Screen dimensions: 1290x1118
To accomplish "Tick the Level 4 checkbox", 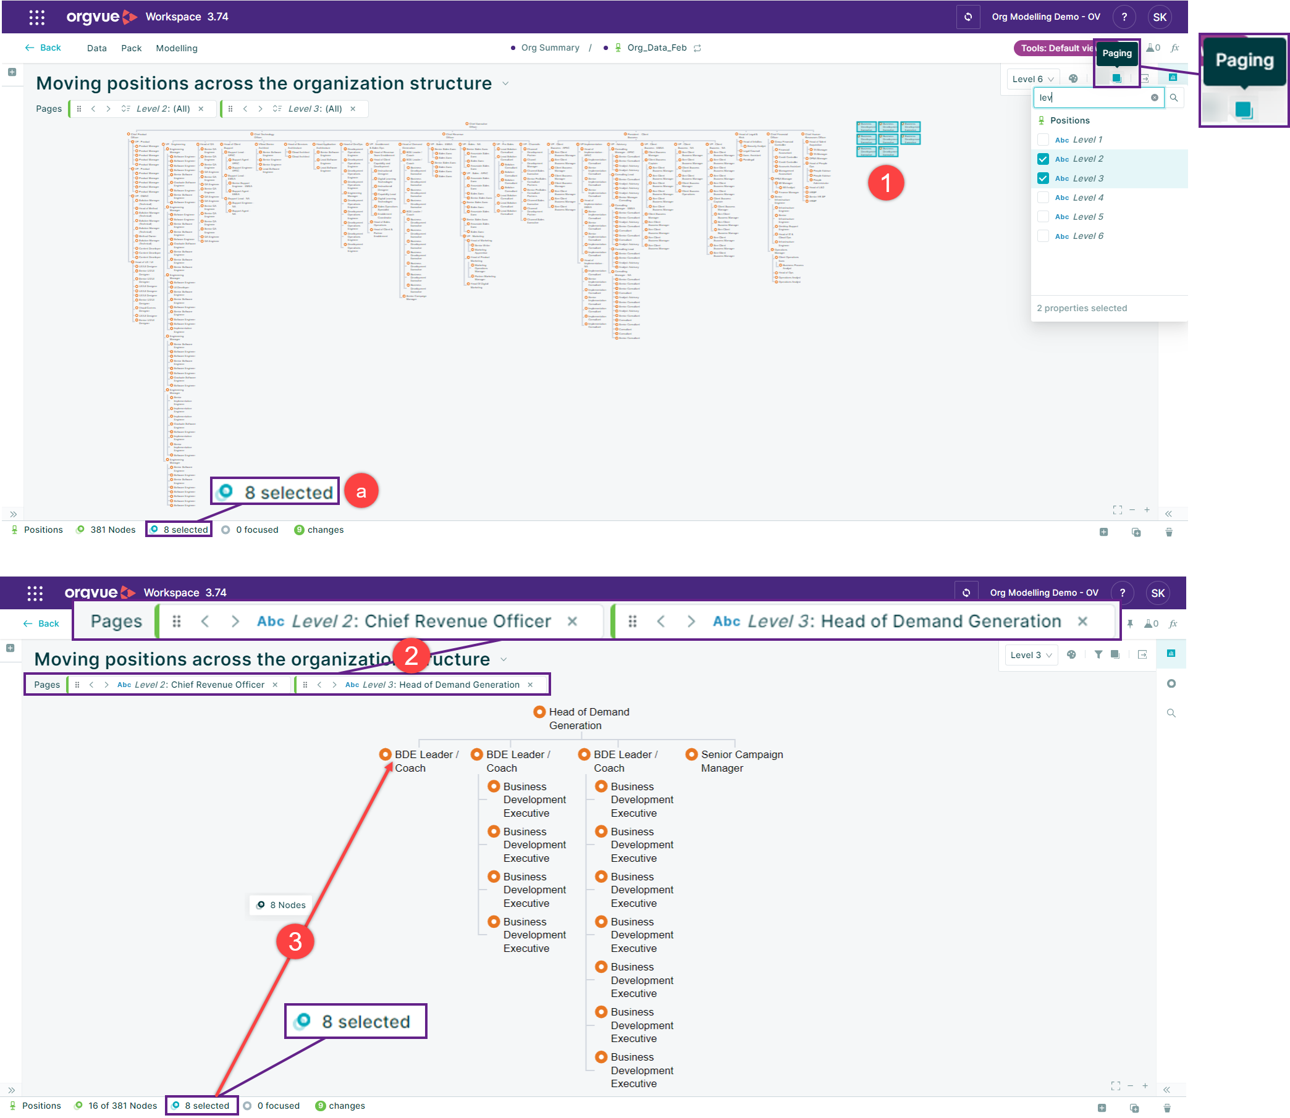I will pyautogui.click(x=1042, y=198).
